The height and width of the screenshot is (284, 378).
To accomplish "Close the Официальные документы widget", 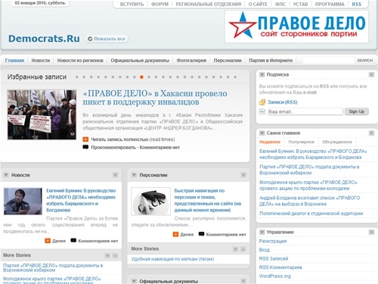I will (x=243, y=281).
